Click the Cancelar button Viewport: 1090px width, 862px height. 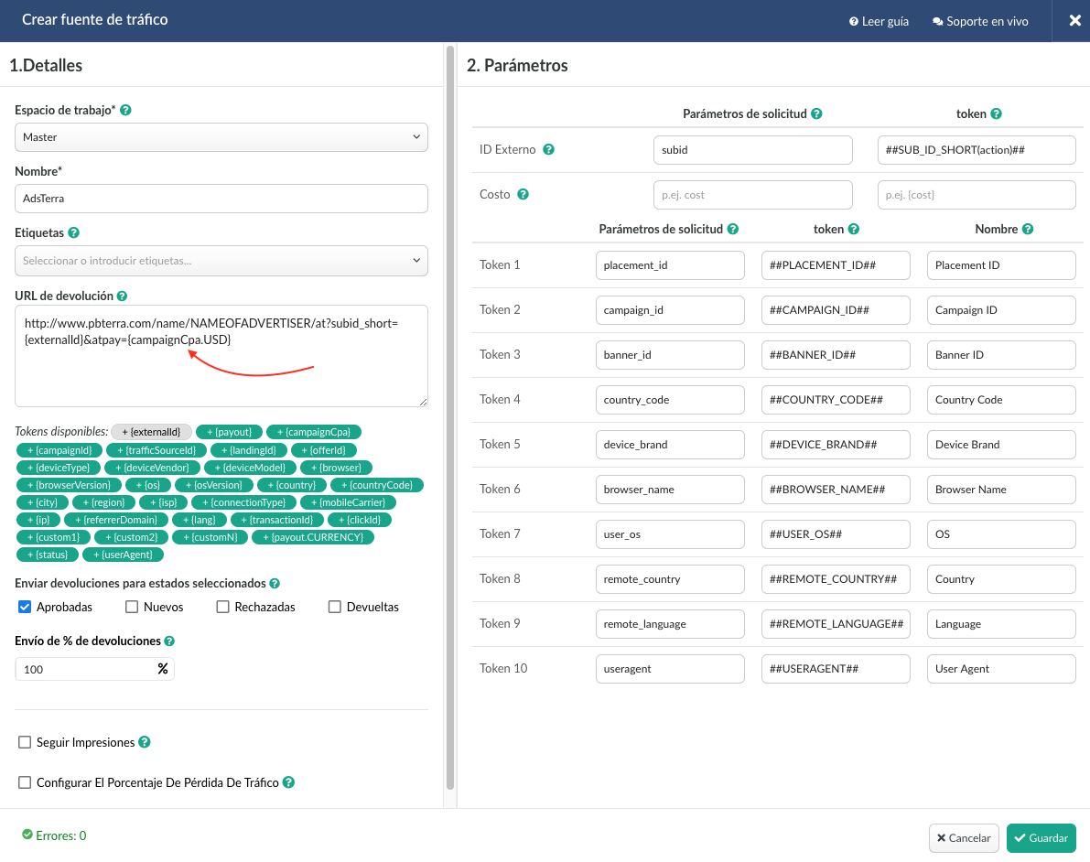(x=964, y=837)
